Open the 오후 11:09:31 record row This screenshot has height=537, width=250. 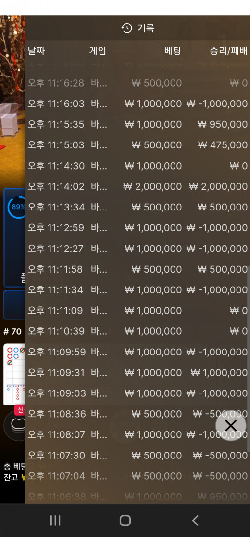click(x=137, y=373)
